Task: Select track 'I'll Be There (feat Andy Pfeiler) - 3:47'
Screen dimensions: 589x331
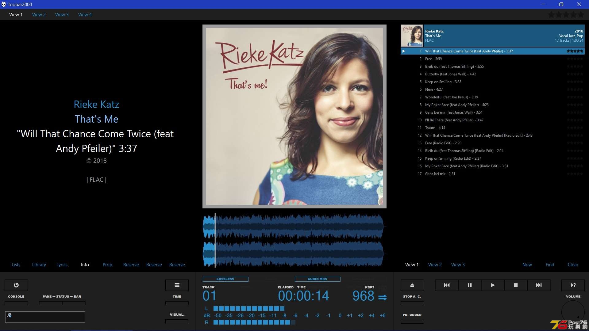Action: [493, 120]
